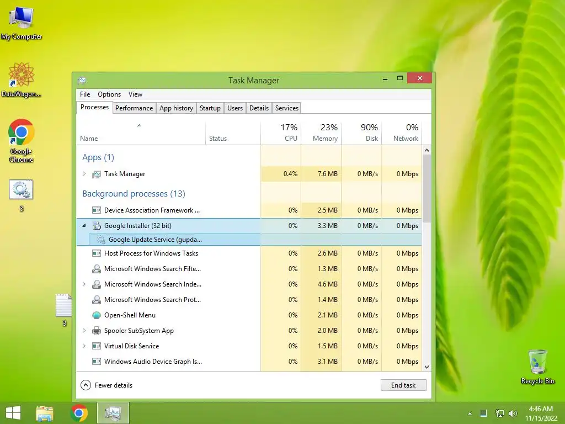Expand the Spooler SubSystem App row
The image size is (565, 424).
click(x=84, y=331)
